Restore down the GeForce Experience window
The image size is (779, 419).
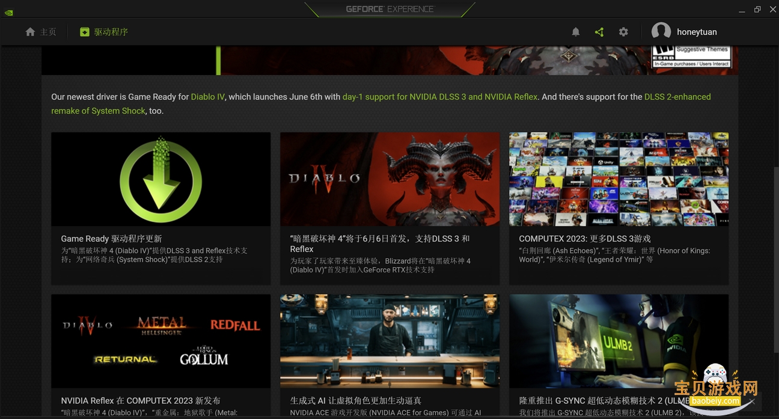[757, 9]
